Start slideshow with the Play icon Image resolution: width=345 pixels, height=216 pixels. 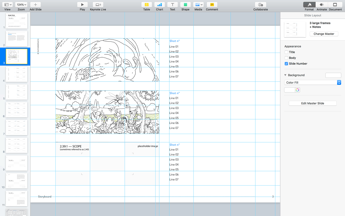coord(83,5)
